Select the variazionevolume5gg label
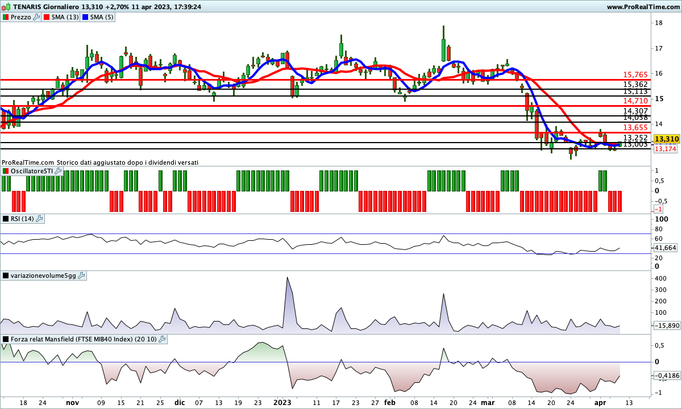682x409 pixels. [43, 276]
